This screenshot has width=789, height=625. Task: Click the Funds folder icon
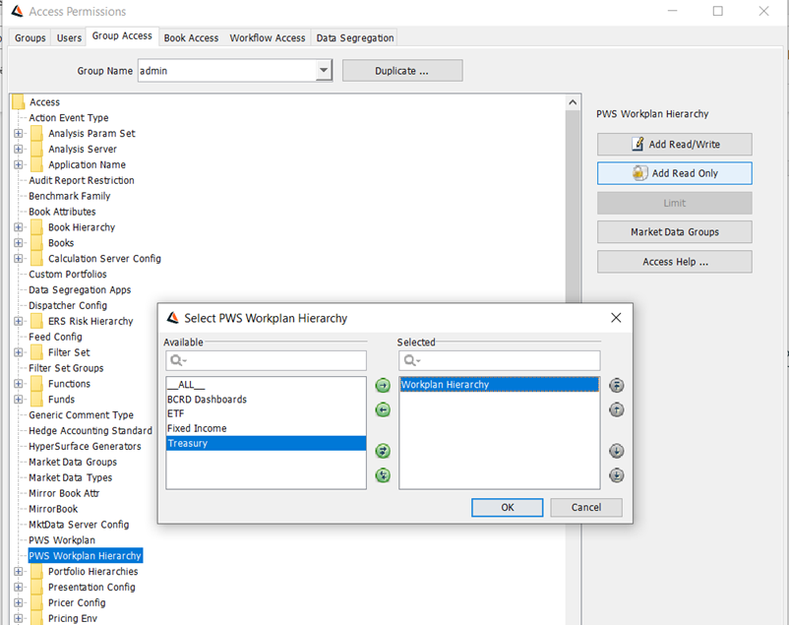click(36, 400)
